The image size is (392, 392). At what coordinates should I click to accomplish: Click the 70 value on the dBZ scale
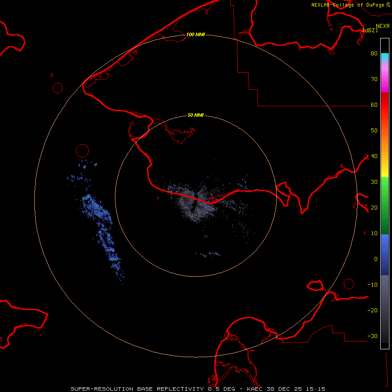click(374, 79)
